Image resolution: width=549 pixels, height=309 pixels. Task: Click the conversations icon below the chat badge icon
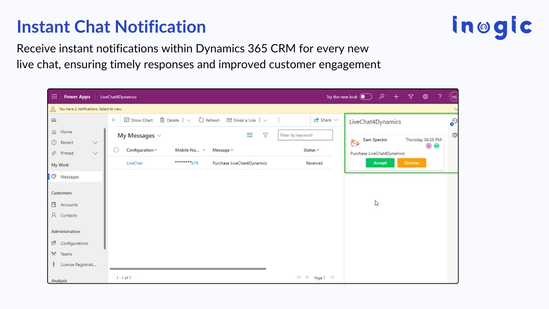tap(455, 135)
